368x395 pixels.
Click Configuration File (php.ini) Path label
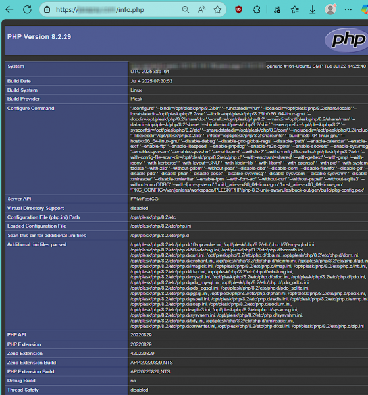[43, 217]
